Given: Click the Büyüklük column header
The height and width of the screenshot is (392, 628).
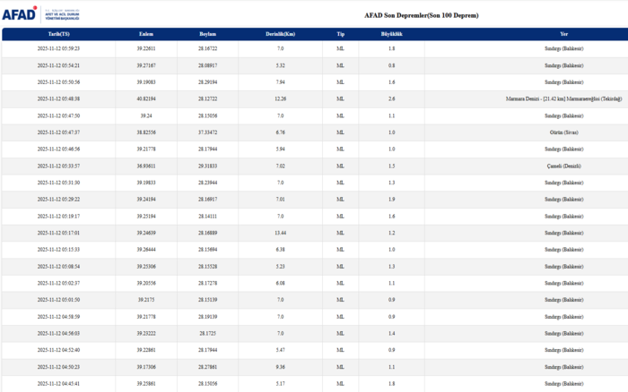Looking at the screenshot, I should (391, 34).
